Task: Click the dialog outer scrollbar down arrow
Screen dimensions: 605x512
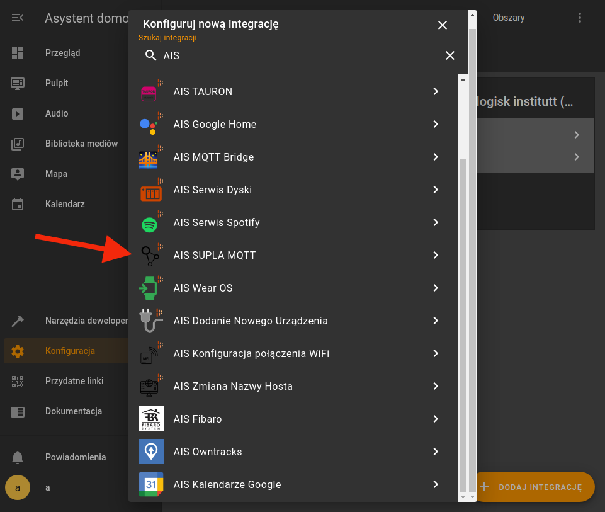Action: 472,497
